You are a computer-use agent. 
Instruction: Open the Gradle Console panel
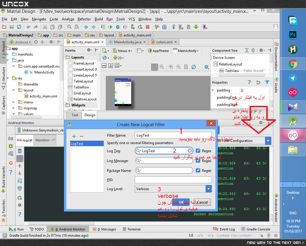(x=256, y=229)
